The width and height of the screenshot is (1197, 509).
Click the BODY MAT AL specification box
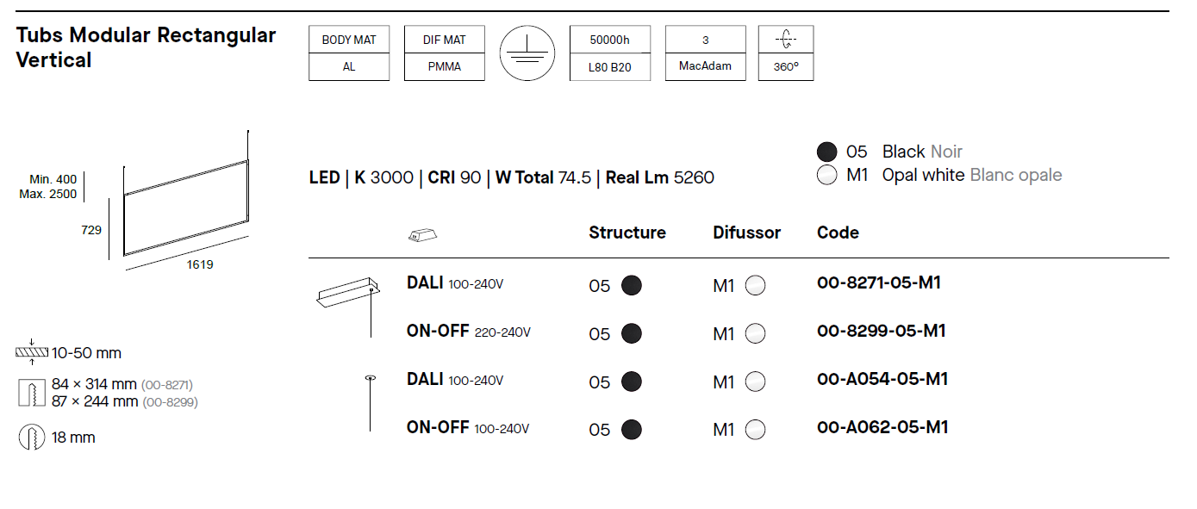[x=349, y=53]
